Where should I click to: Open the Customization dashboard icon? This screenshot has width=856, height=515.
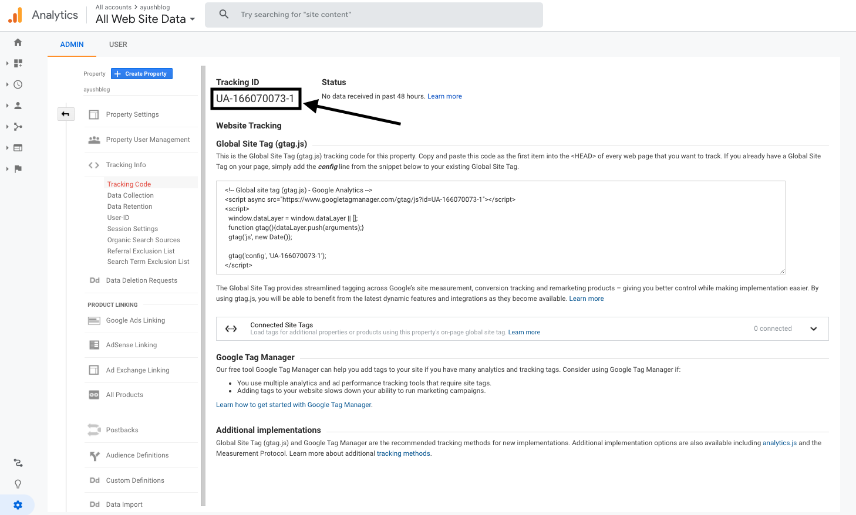point(18,63)
